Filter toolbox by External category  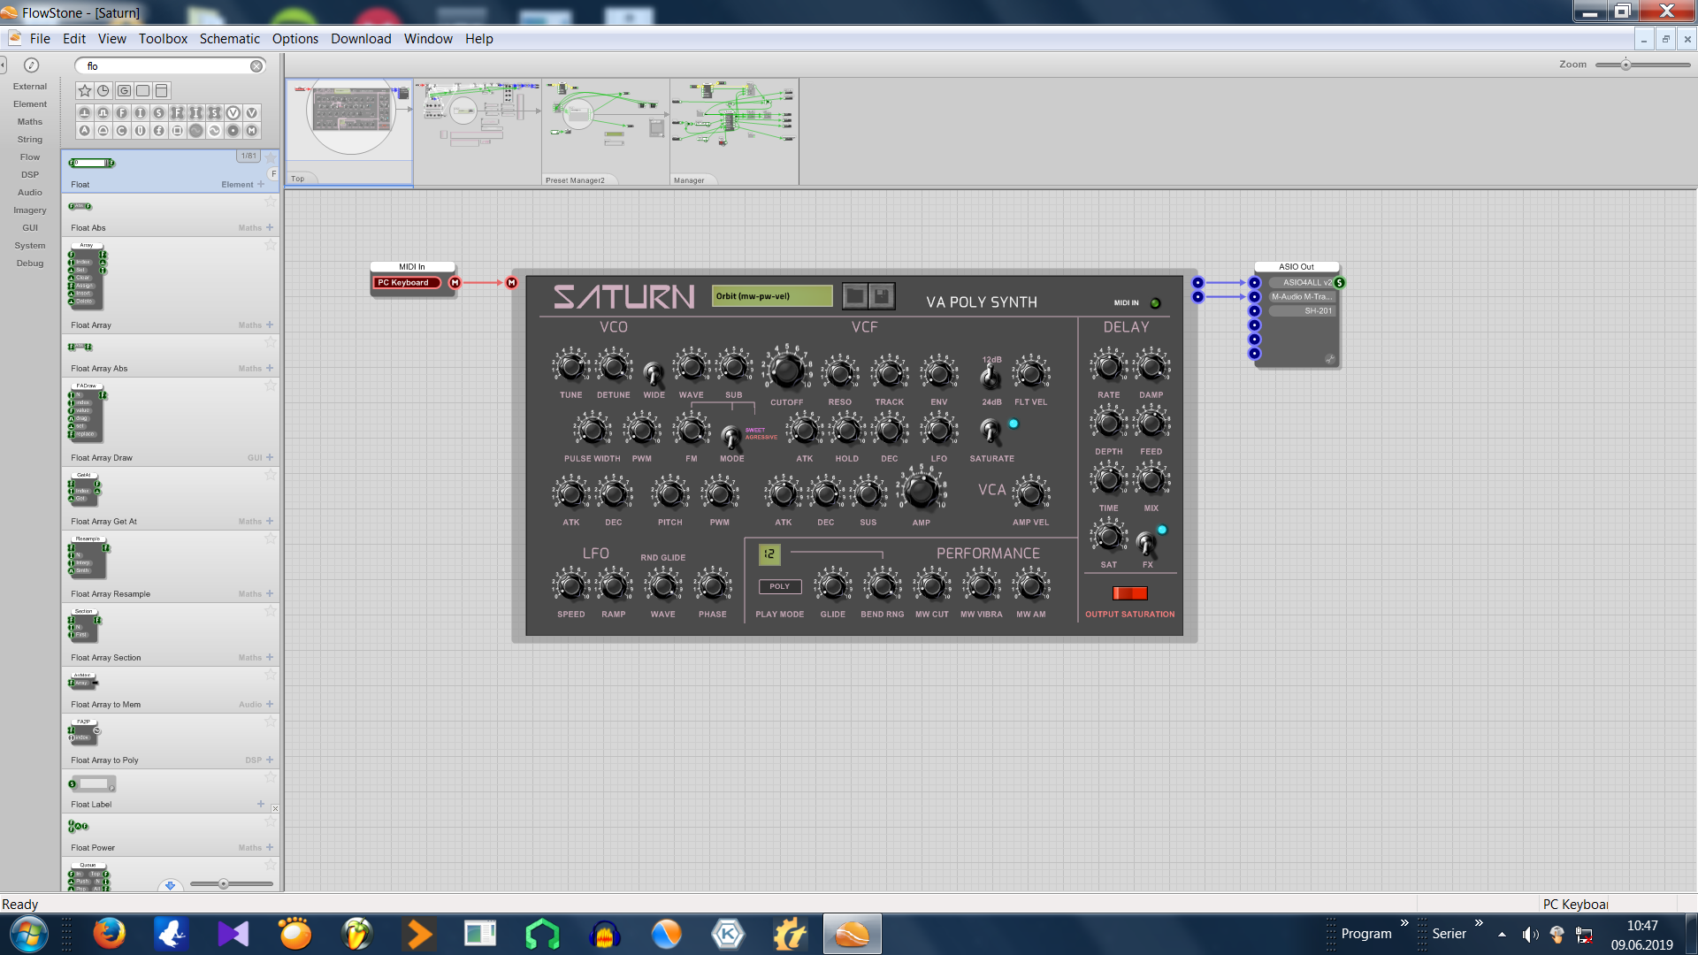point(29,87)
